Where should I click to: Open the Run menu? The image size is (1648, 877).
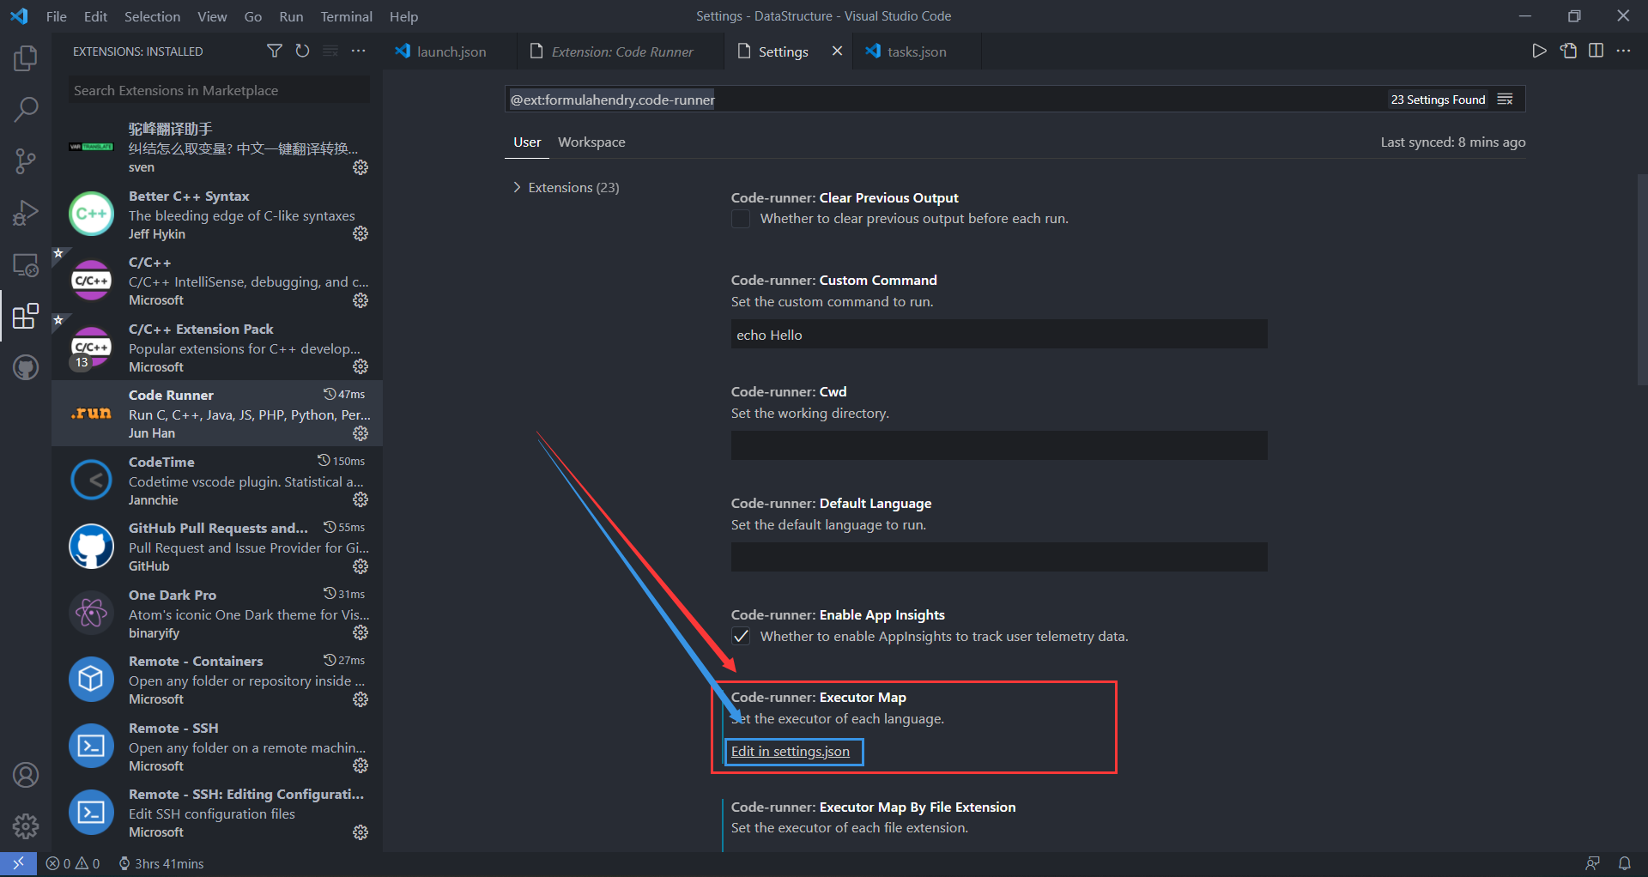click(291, 16)
